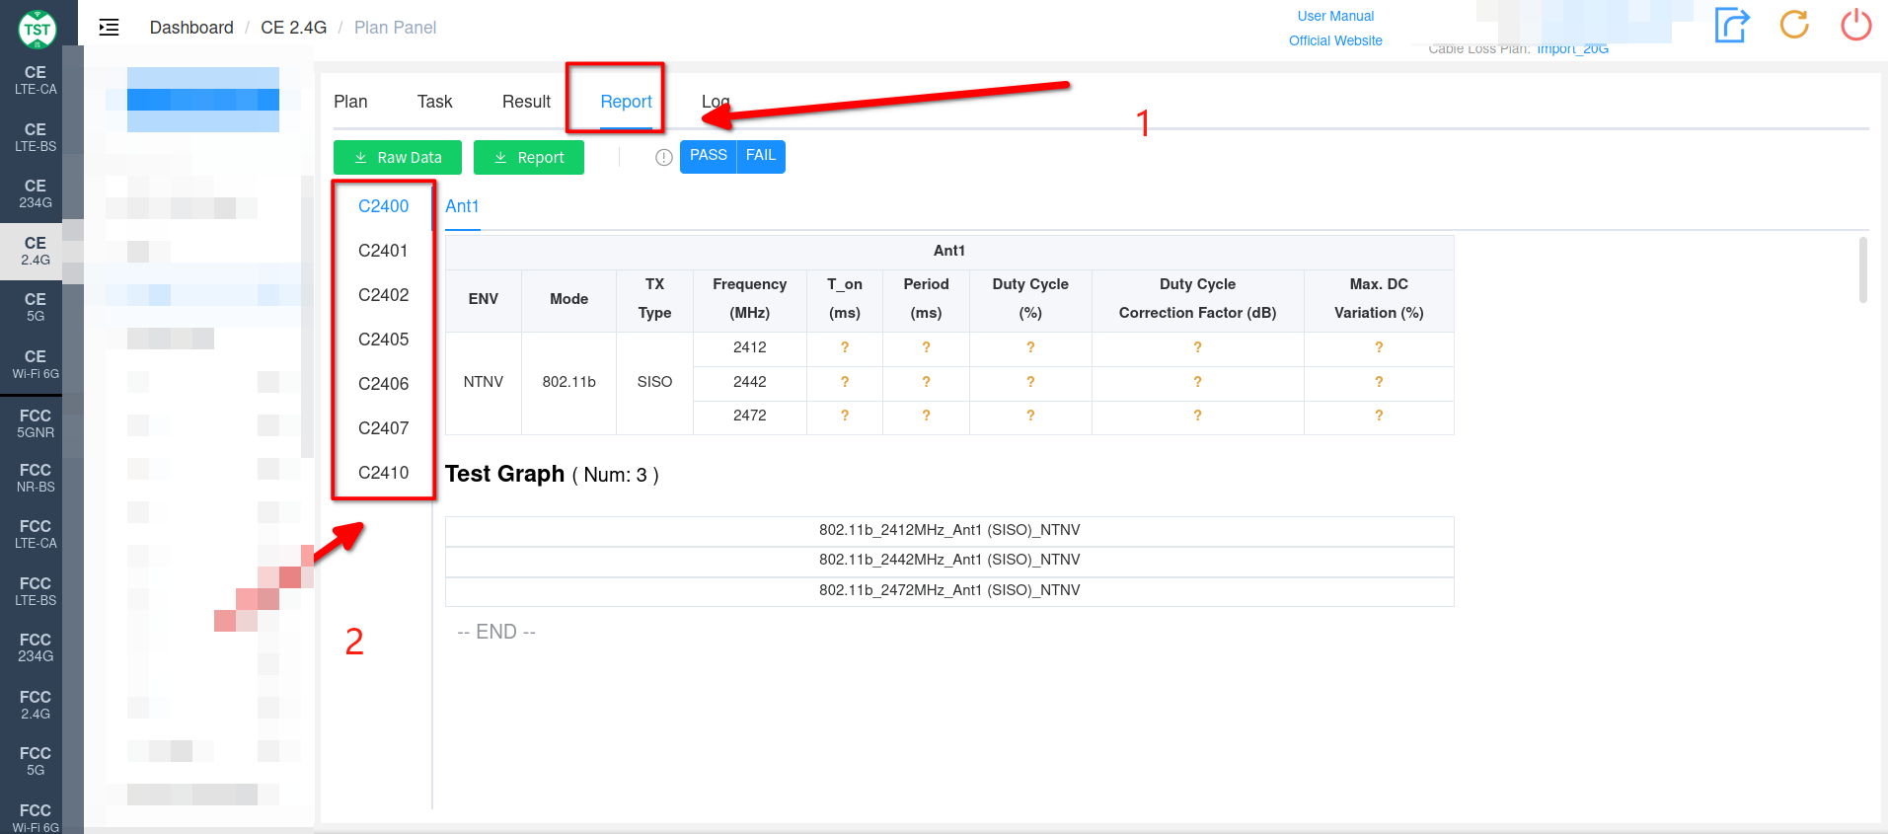Select test case C2400

[383, 206]
